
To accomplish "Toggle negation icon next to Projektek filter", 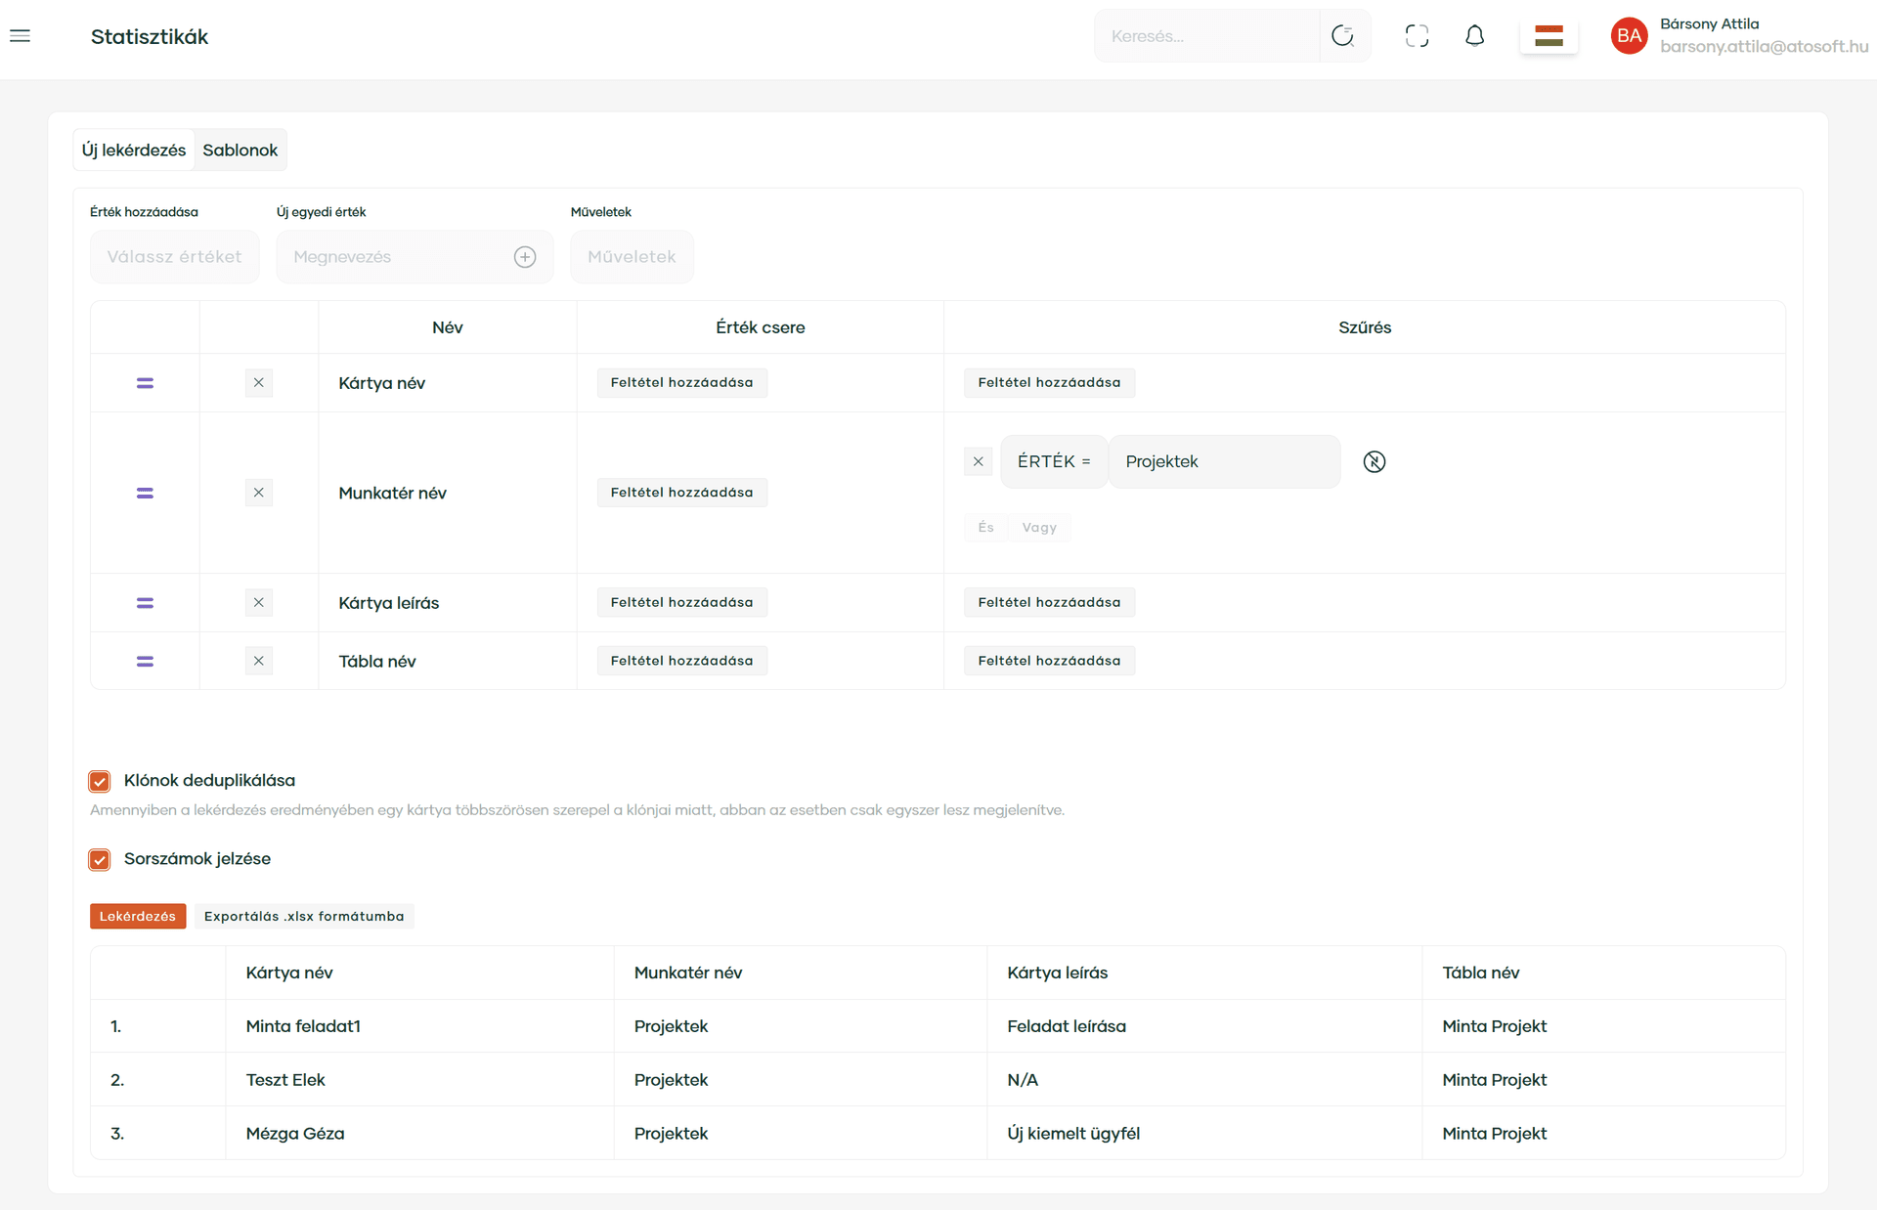I will [1374, 461].
